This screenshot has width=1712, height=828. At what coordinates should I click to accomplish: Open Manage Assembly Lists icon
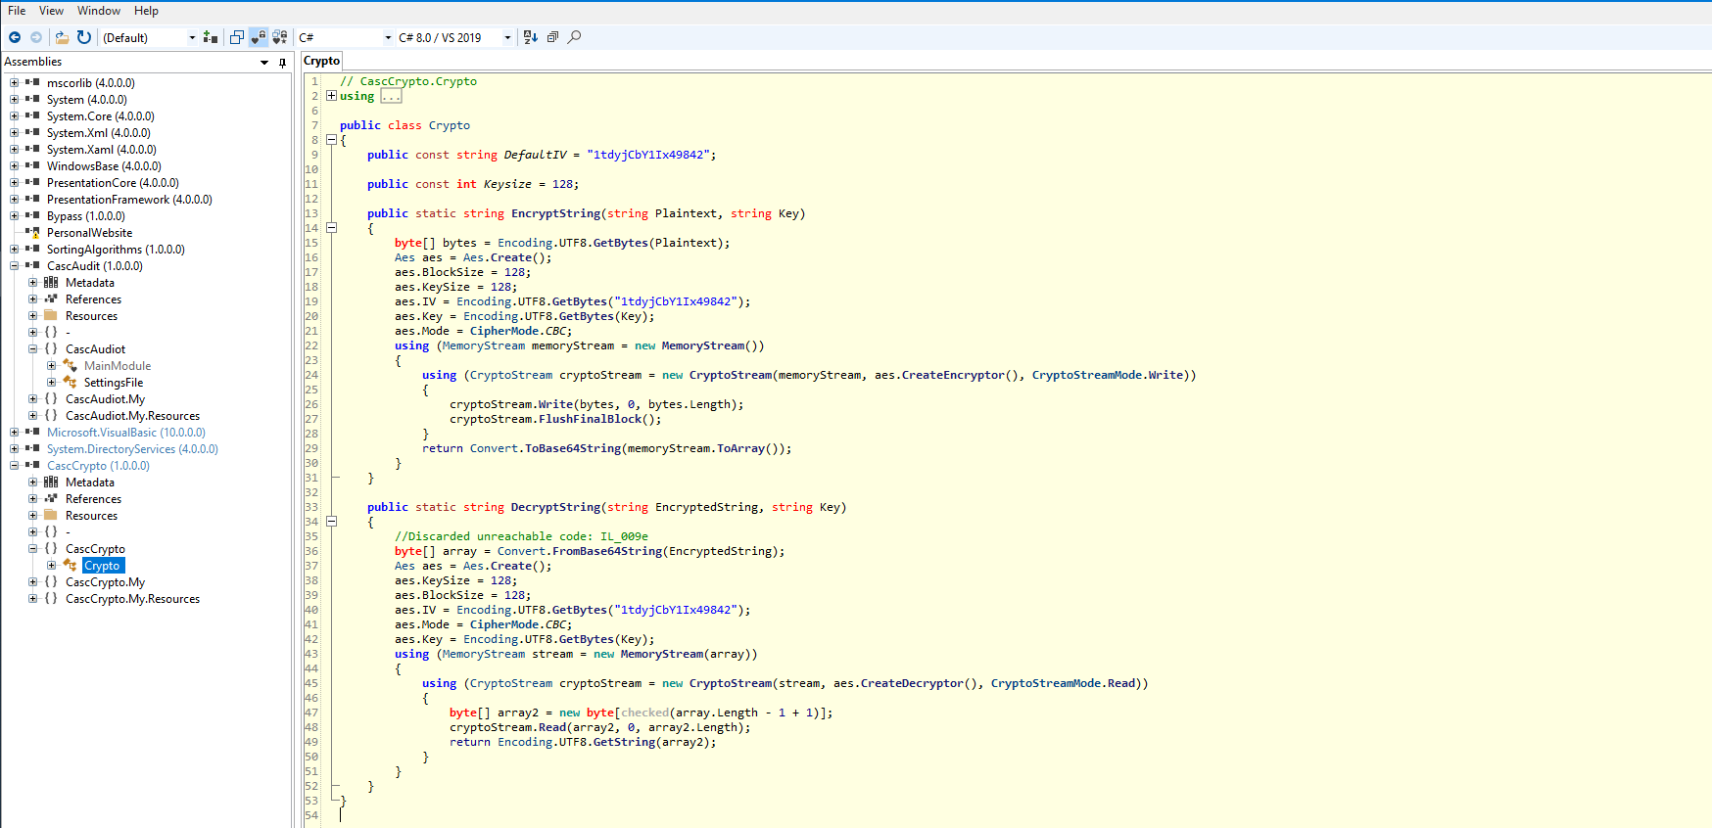[211, 37]
